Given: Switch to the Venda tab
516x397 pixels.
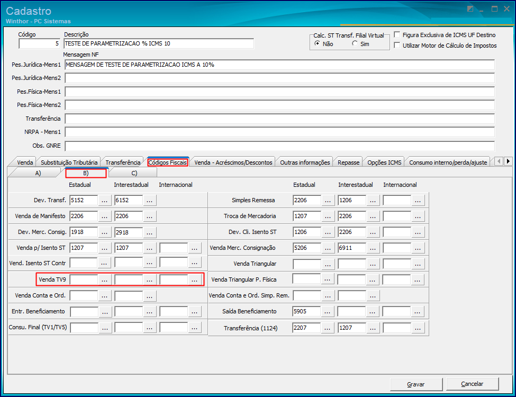Looking at the screenshot, I should [x=25, y=163].
